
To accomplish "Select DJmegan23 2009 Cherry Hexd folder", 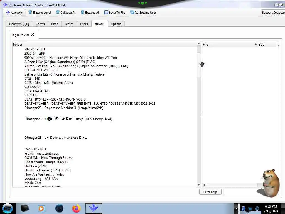I will (x=68, y=119).
